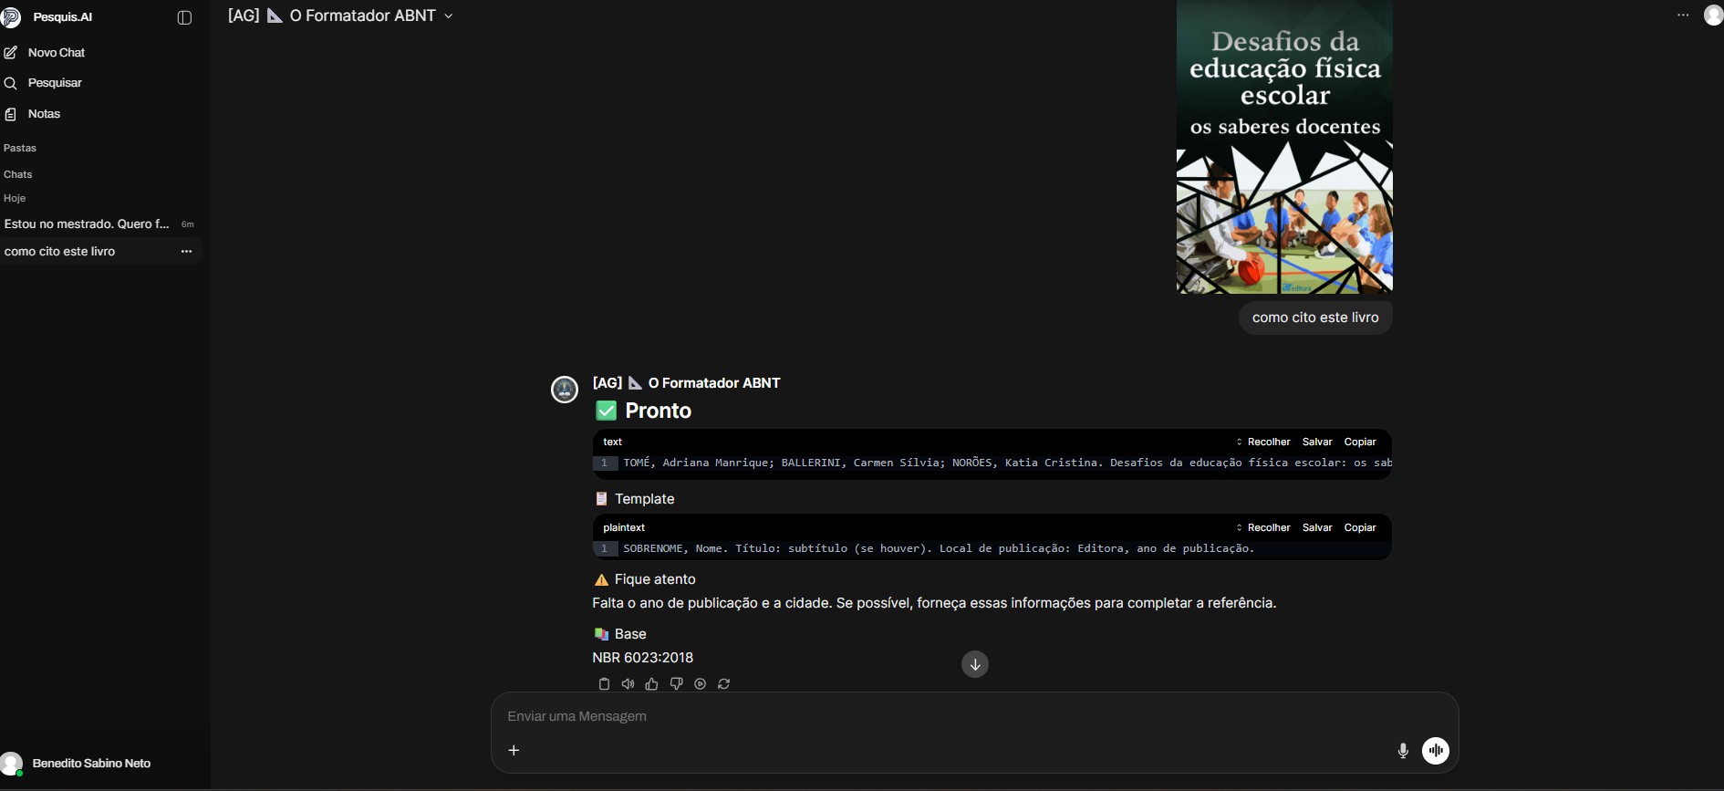1724x791 pixels.
Task: Click the Pesquis.AI logo
Action: click(12, 17)
